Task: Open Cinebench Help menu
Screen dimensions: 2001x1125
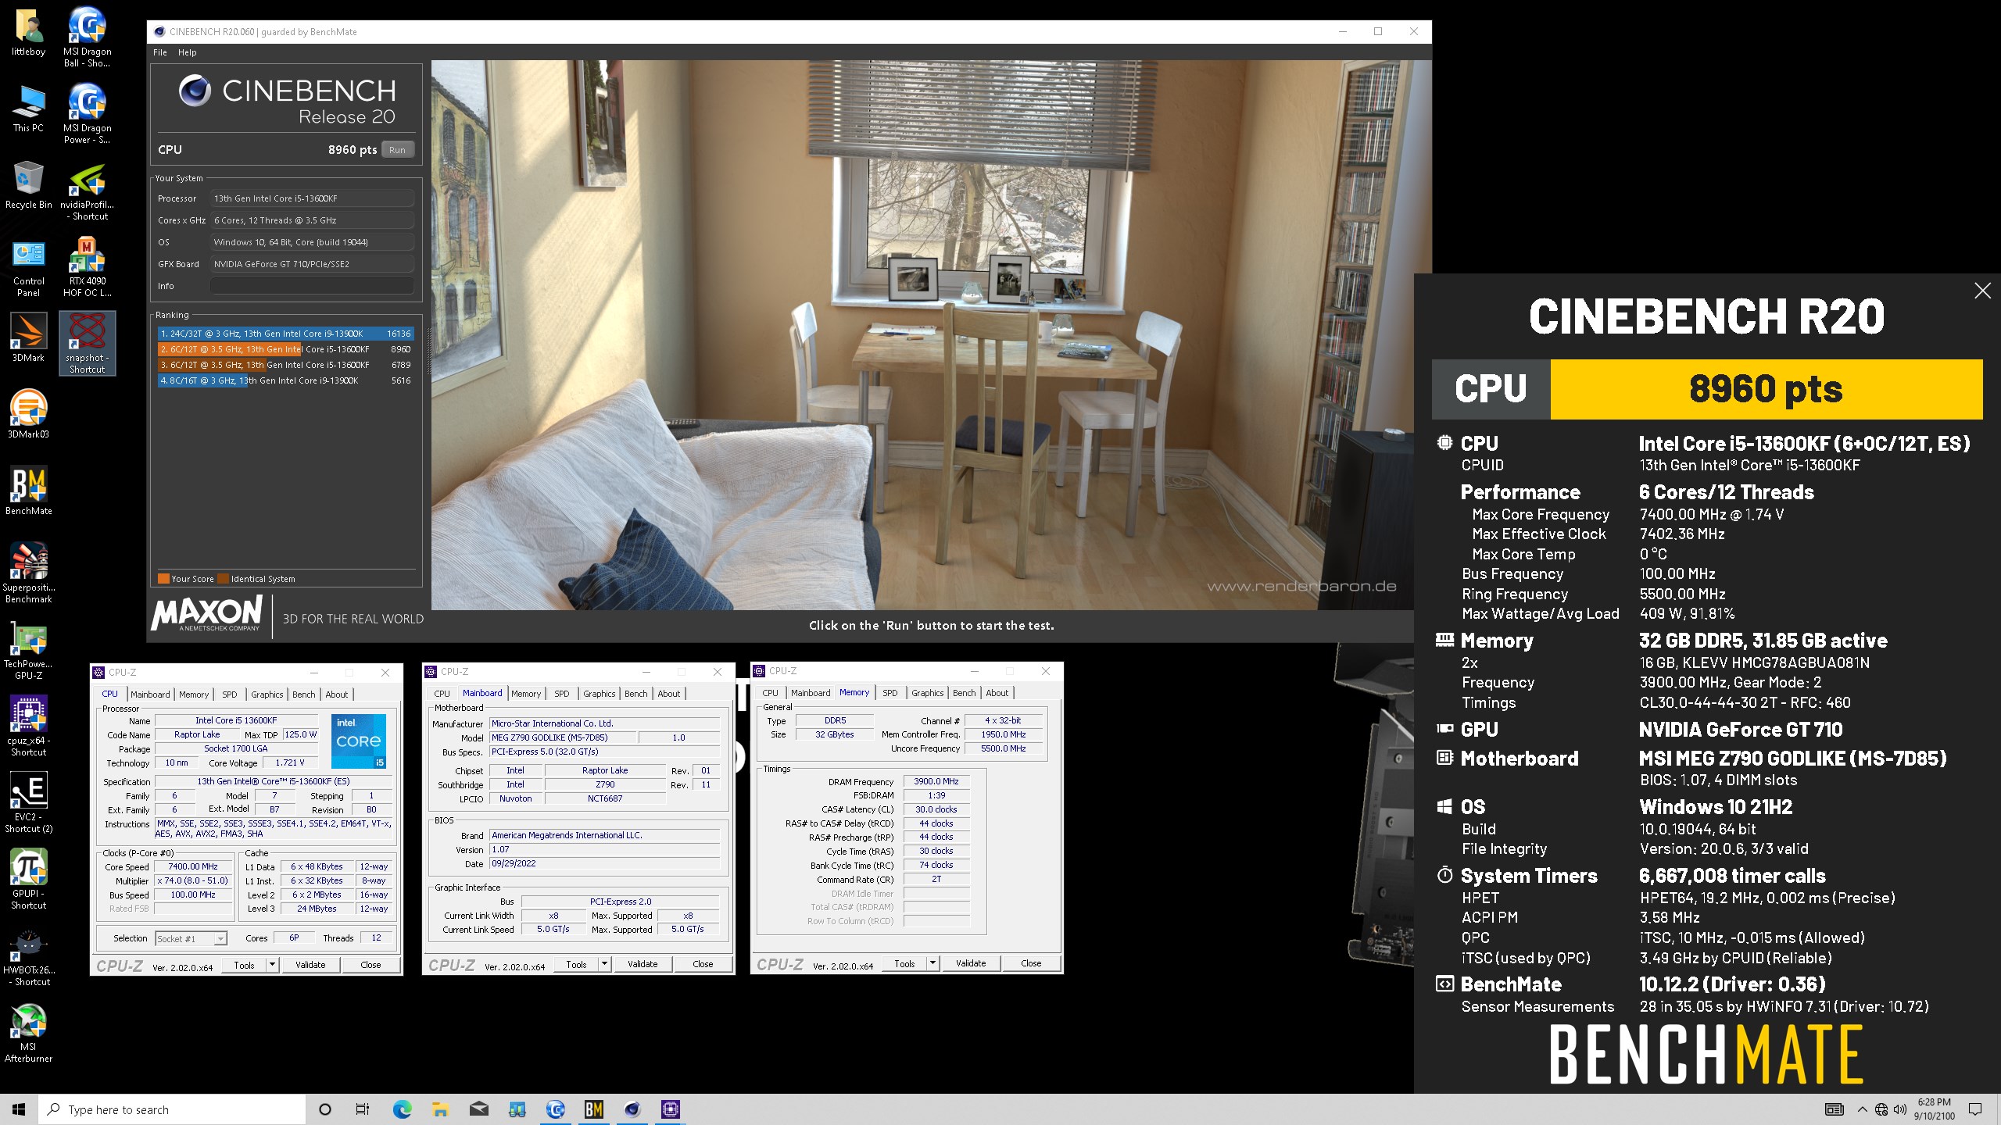Action: click(187, 52)
